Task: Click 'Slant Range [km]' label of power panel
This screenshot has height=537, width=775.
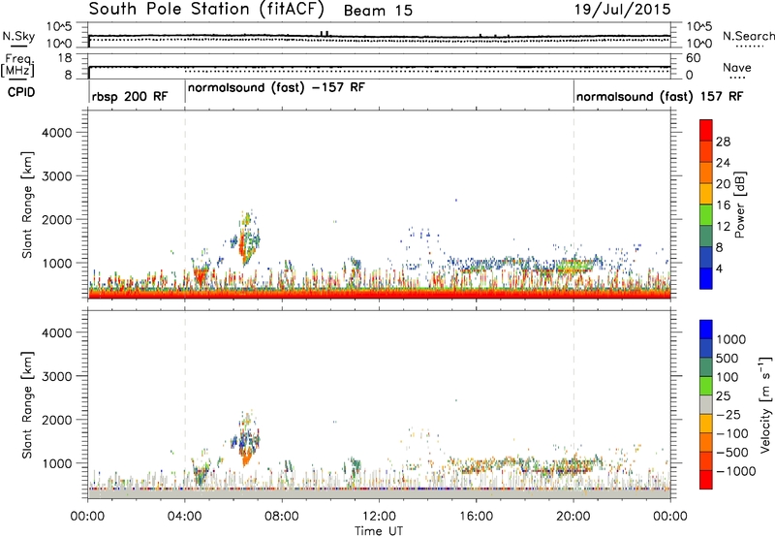Action: [x=27, y=205]
